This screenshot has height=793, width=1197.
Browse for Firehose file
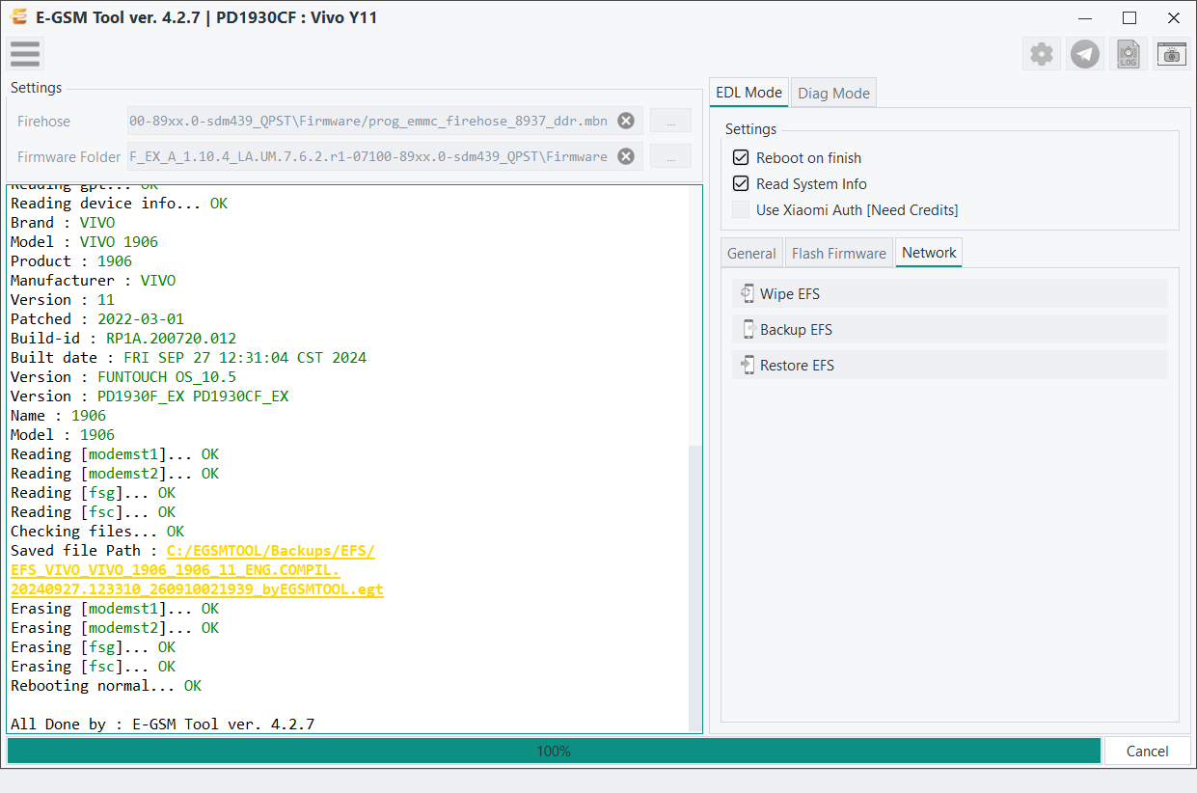[670, 121]
